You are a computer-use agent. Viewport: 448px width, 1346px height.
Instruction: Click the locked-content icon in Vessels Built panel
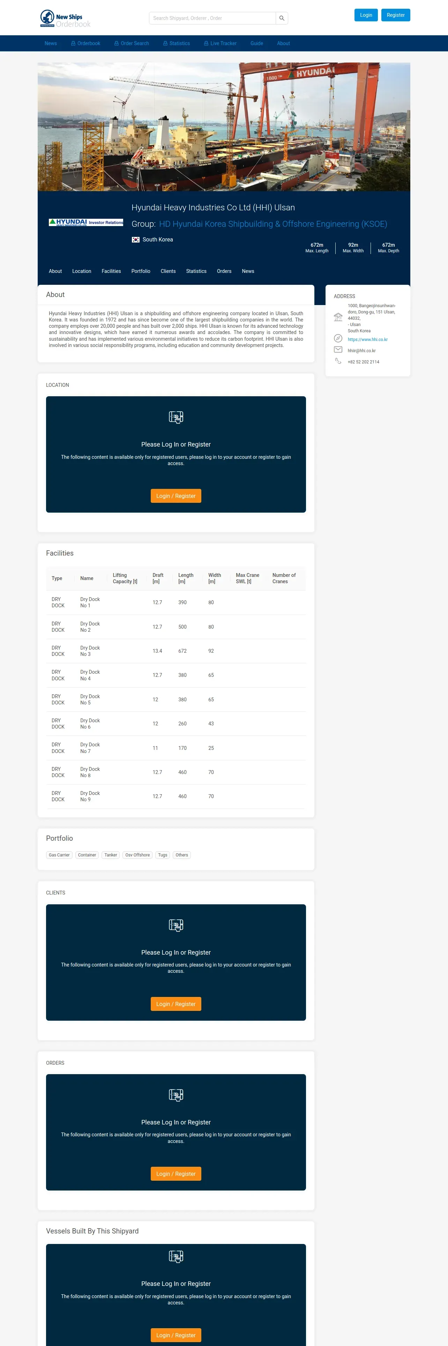176,1256
